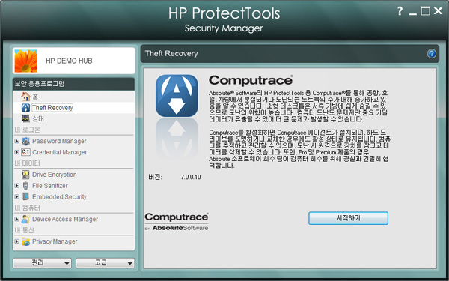This screenshot has width=449, height=281.
Task: Click the home icon in the sidebar
Action: [x=25, y=97]
